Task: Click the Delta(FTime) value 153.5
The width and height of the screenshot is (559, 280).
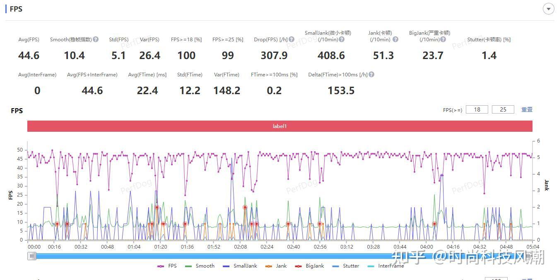Action: (341, 90)
